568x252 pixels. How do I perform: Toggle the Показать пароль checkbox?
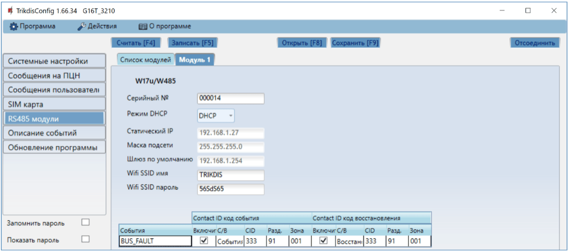[x=85, y=239]
